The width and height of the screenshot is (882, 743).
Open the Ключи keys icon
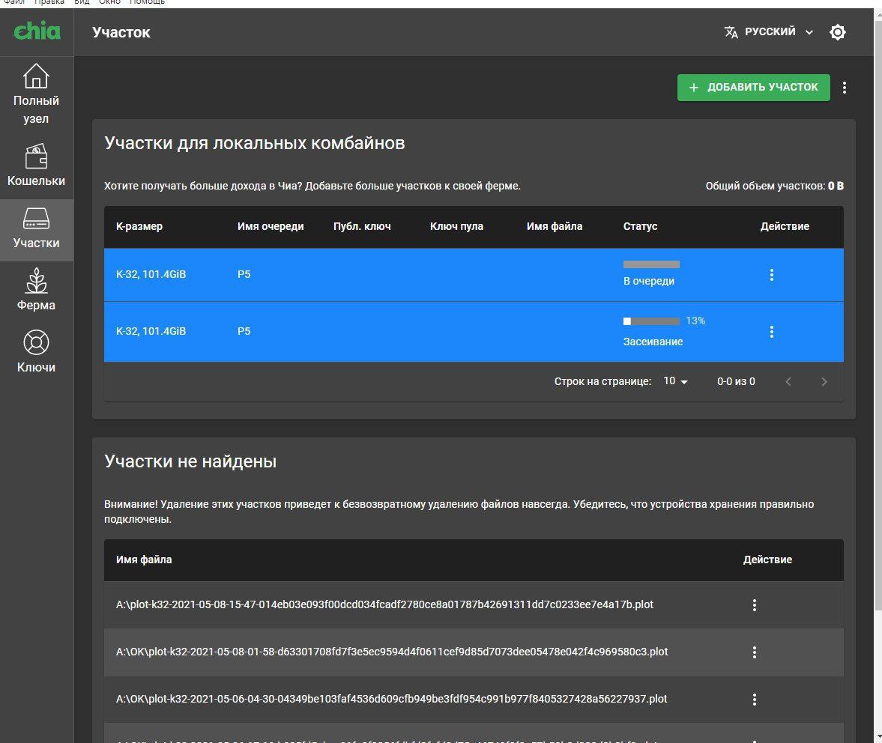point(36,343)
